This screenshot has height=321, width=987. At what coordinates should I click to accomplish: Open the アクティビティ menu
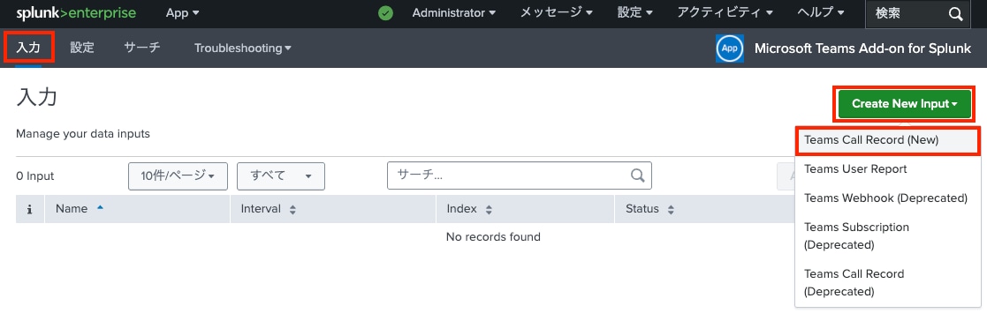725,13
